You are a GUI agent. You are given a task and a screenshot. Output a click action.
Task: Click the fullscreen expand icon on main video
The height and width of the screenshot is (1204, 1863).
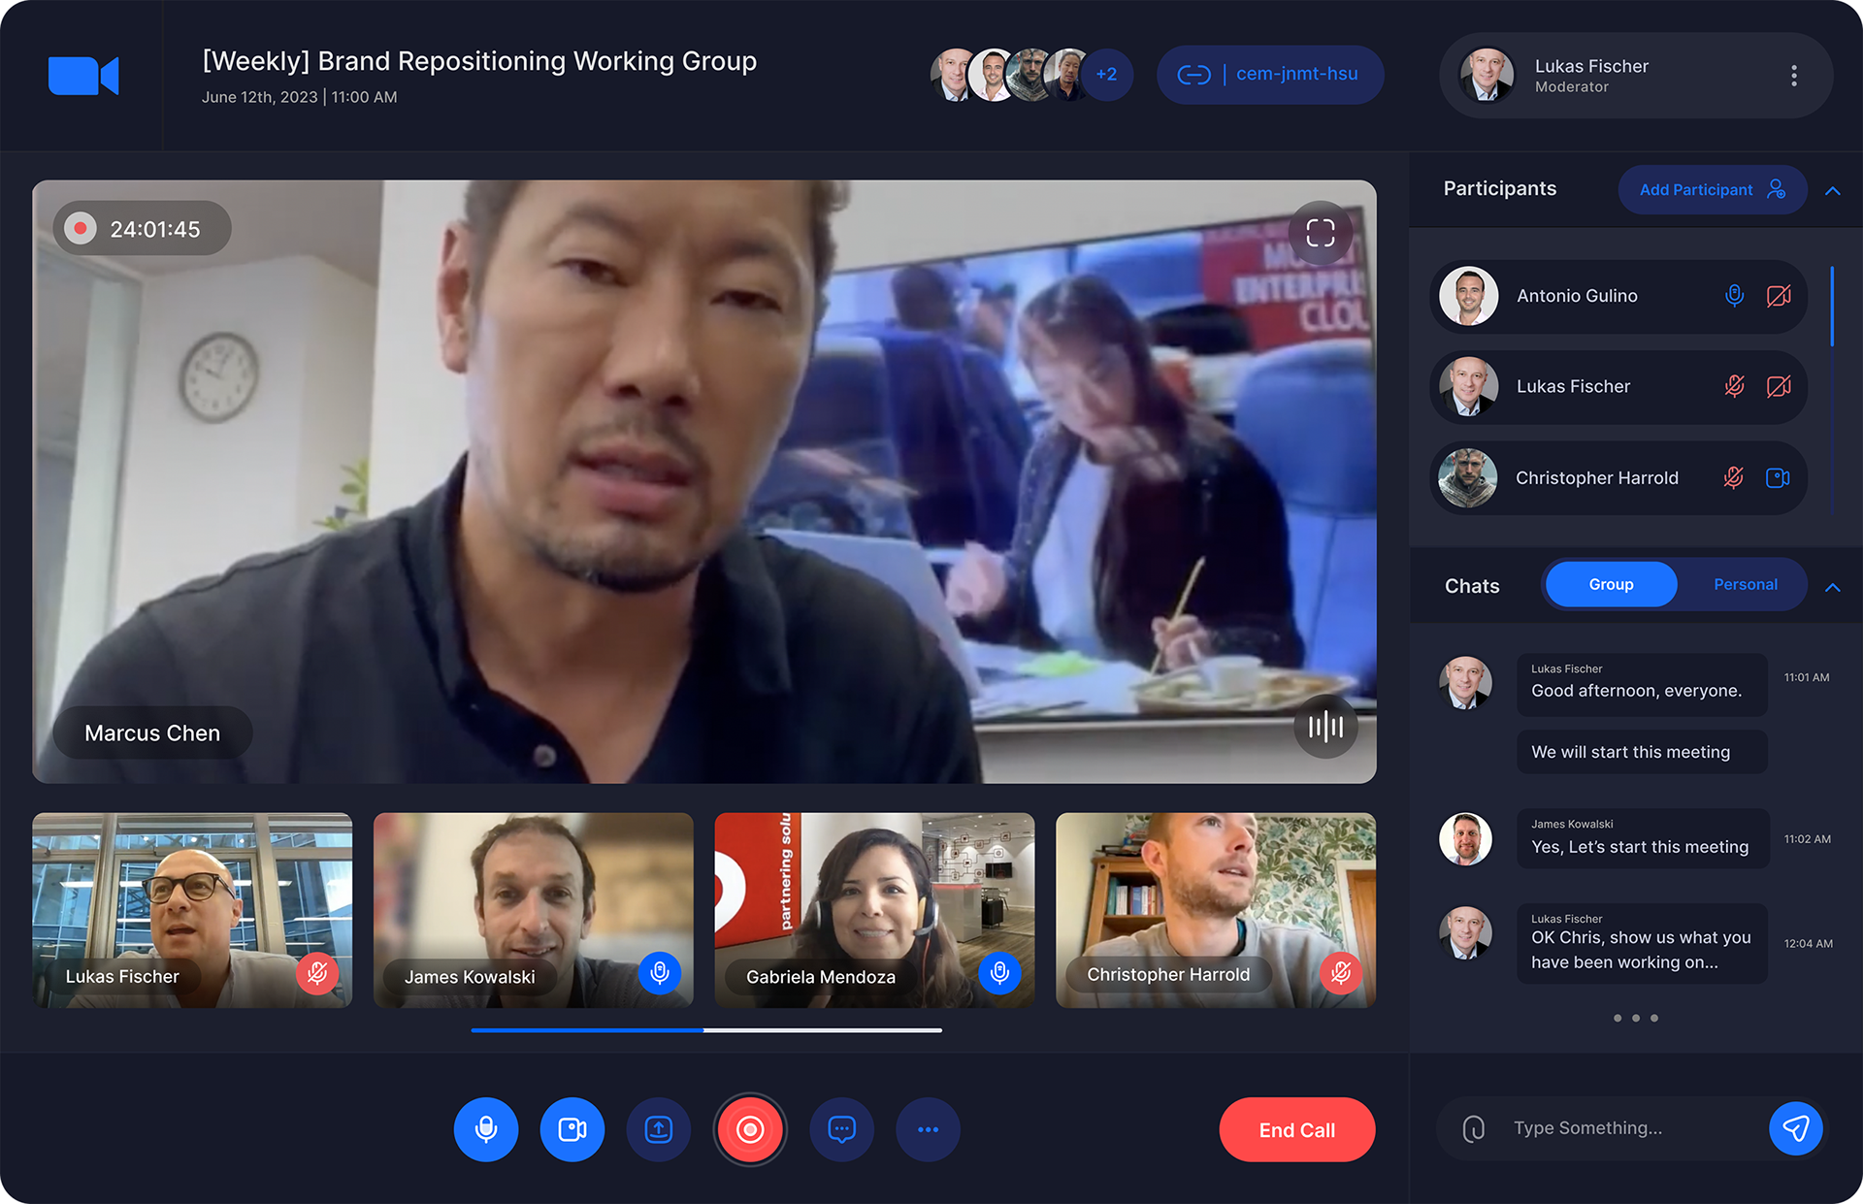pos(1320,233)
